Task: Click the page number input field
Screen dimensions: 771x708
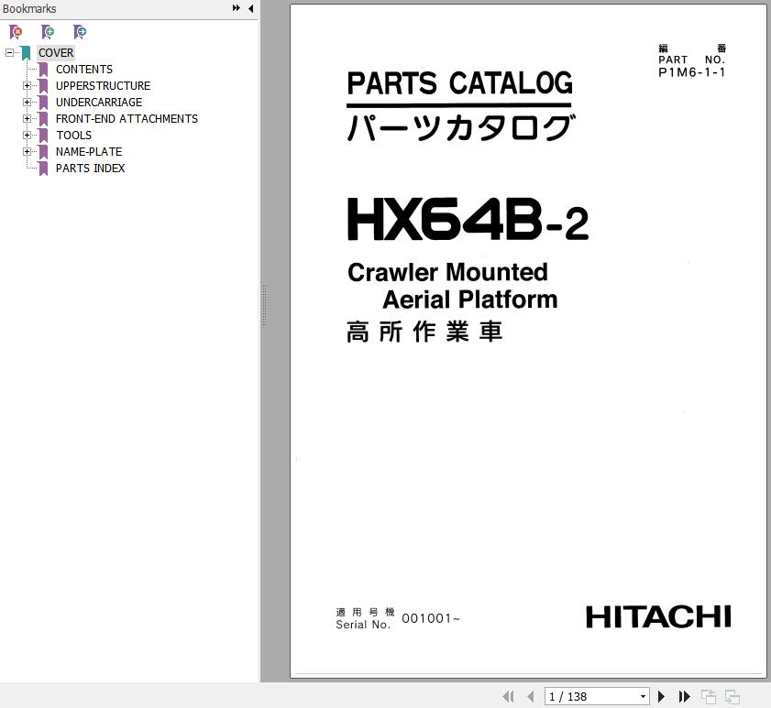Action: 589,697
